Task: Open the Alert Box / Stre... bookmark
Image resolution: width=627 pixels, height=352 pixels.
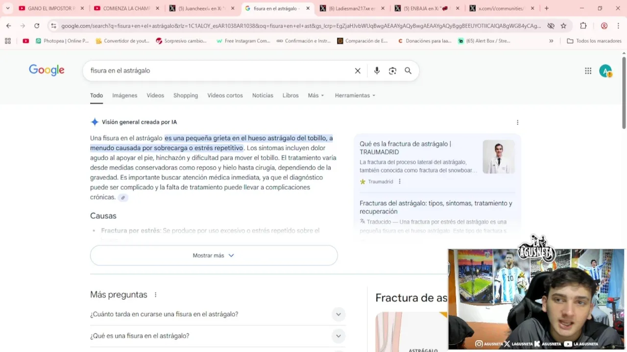Action: [484, 41]
